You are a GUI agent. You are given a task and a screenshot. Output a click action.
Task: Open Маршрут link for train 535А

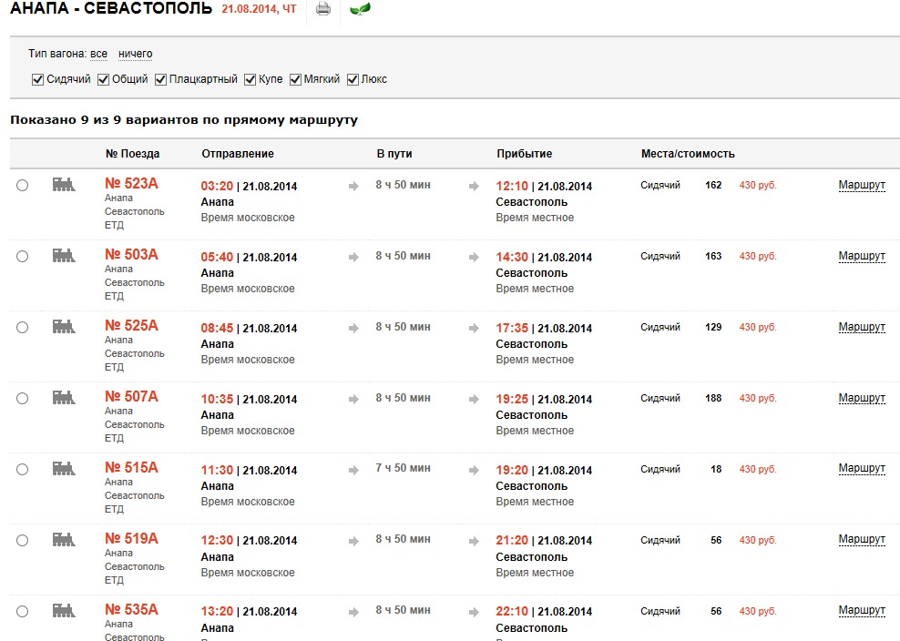point(862,611)
